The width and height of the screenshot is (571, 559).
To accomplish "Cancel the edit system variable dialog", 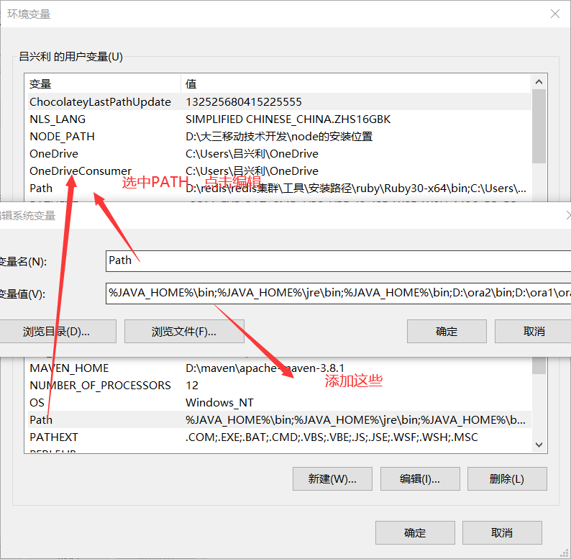I will tap(533, 332).
